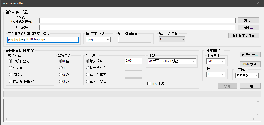Viewport: 264px width, 125px height.
Task: Click the log area scroll-down arrow
Action: (x=258, y=115)
